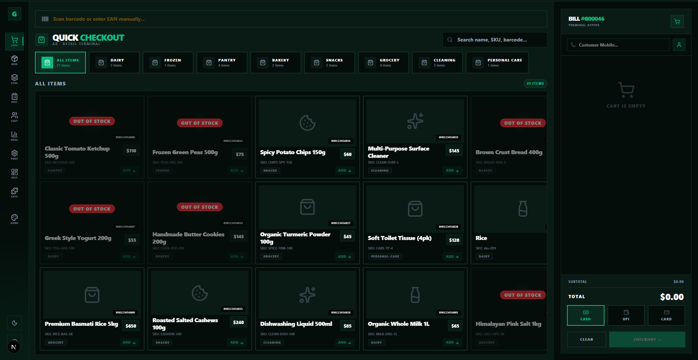Select the Pantry category tab

click(x=222, y=63)
